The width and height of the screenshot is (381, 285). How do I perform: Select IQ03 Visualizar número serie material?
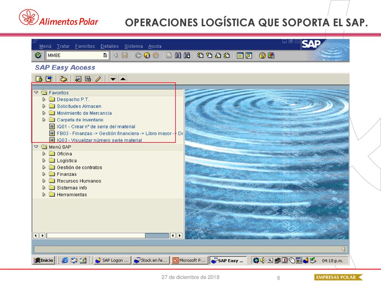pyautogui.click(x=99, y=140)
